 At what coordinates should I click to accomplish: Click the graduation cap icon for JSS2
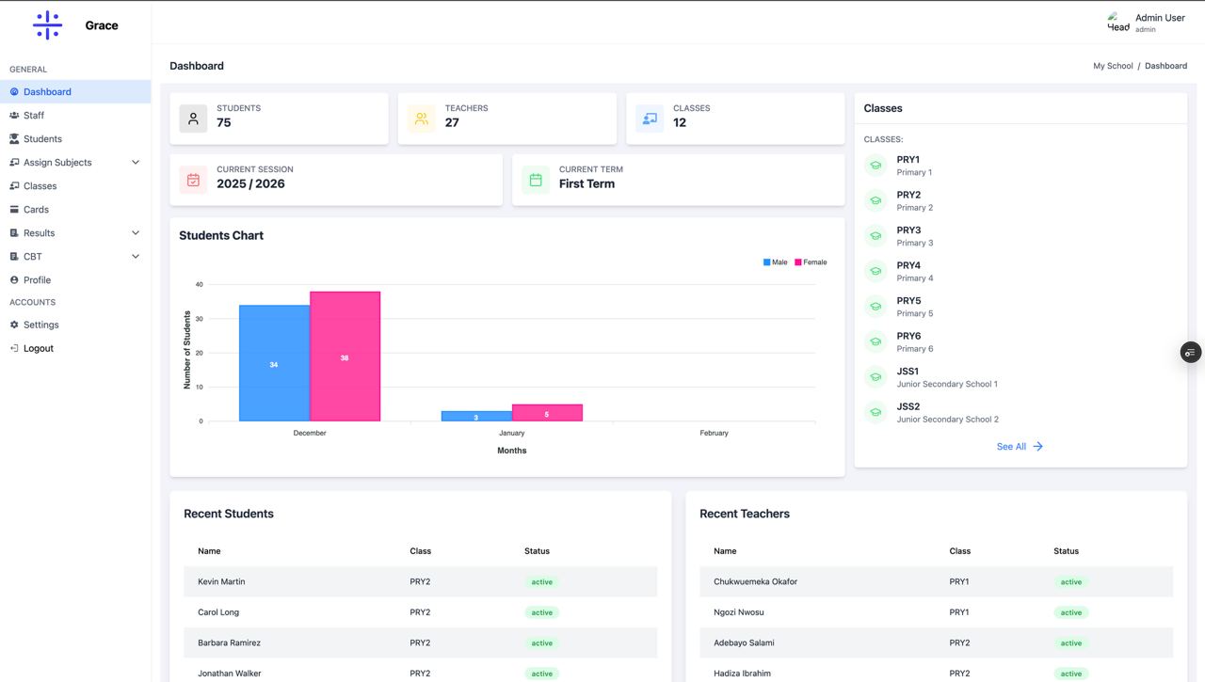point(876,412)
